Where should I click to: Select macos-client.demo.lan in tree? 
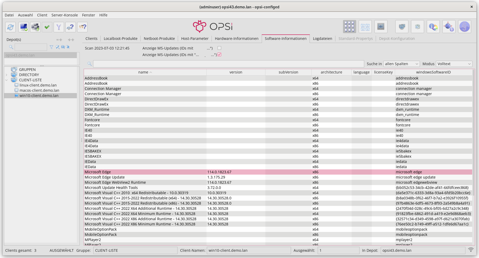39,90
